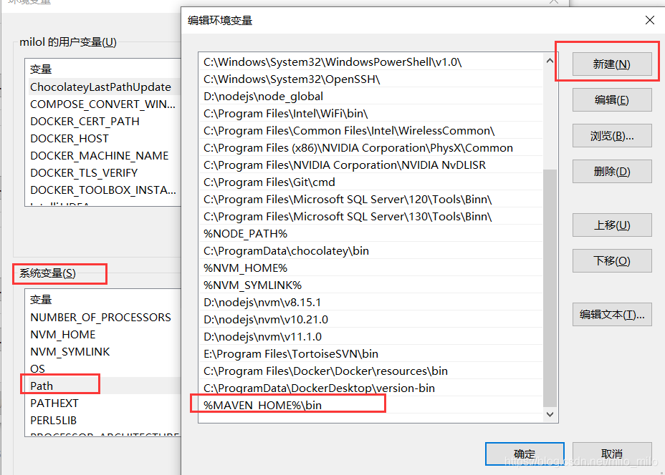The image size is (665, 475).
Task: Select the %NVM_SYMLINK% entry
Action: coord(370,285)
